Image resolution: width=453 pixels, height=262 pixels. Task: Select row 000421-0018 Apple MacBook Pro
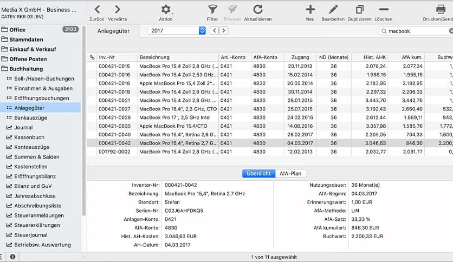270,83
